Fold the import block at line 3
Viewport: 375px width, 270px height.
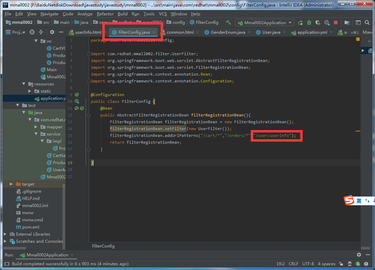pos(89,54)
